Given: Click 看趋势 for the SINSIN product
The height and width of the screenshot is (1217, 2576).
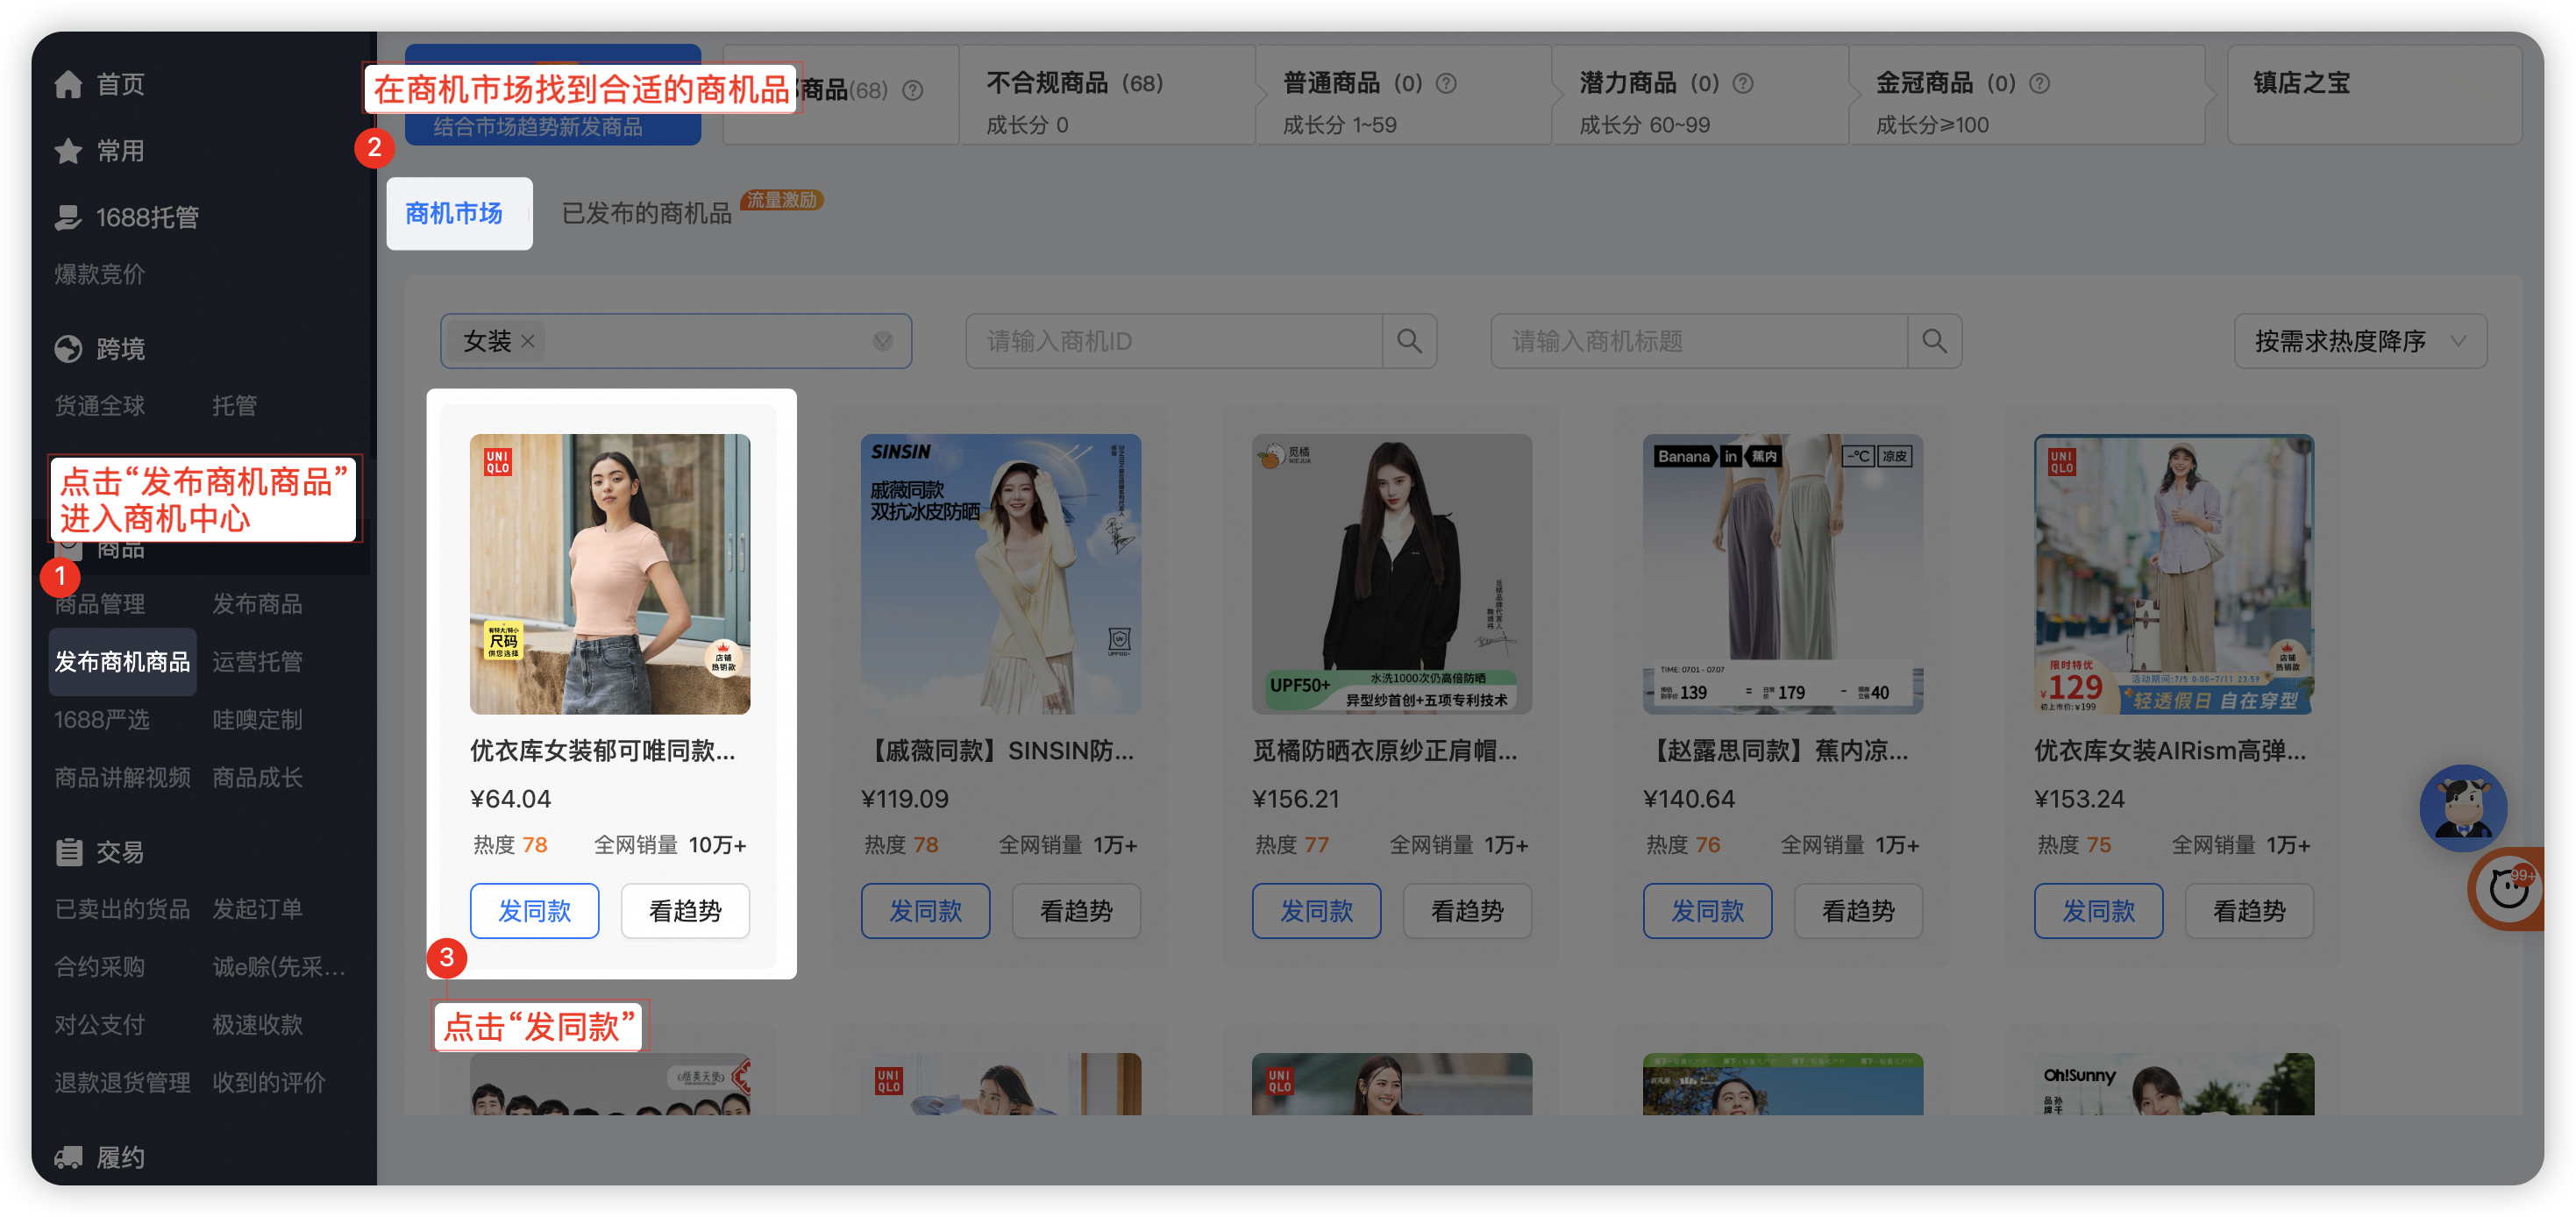Looking at the screenshot, I should point(1076,910).
